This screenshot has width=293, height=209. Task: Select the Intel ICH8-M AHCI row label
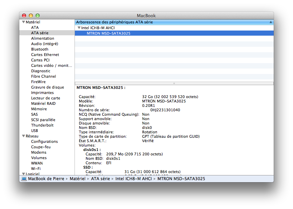coord(98,28)
